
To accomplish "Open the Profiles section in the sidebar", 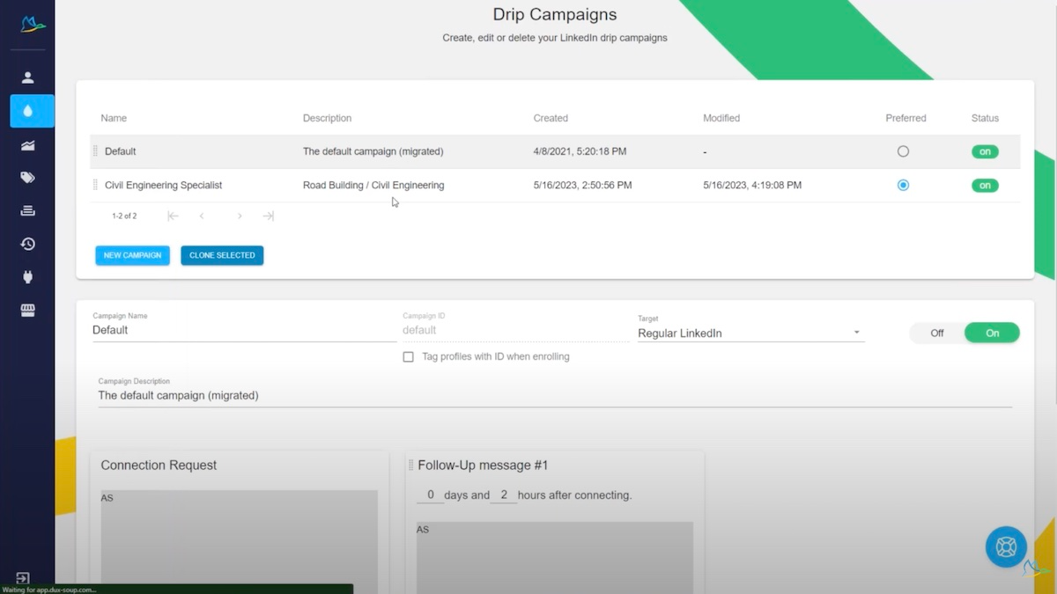I will click(x=28, y=77).
